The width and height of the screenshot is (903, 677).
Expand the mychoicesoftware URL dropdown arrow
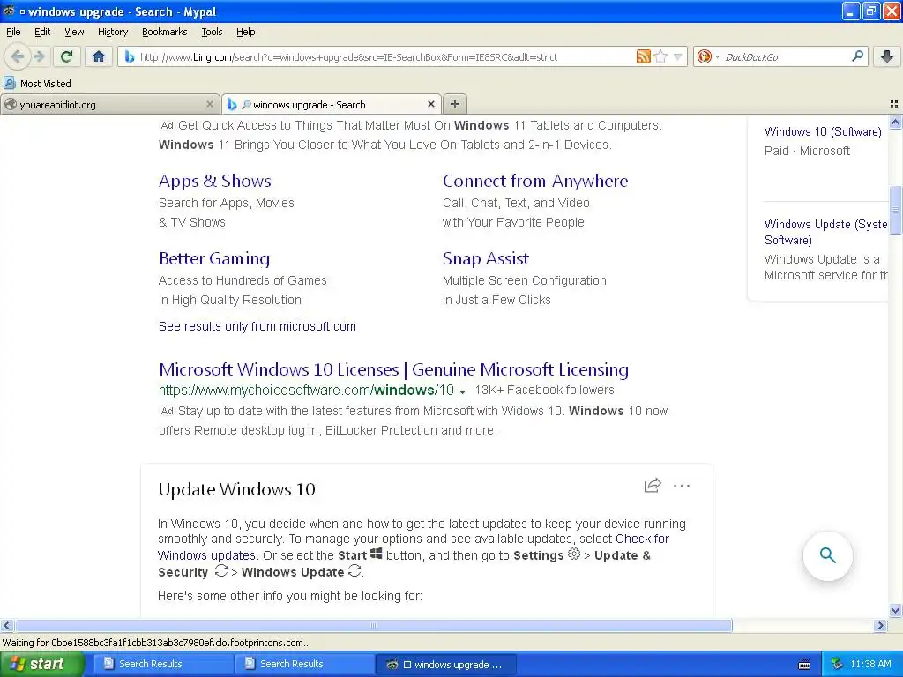coord(462,391)
